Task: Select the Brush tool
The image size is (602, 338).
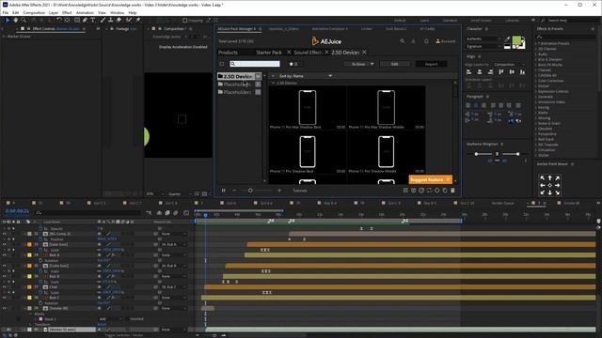Action: click(103, 20)
